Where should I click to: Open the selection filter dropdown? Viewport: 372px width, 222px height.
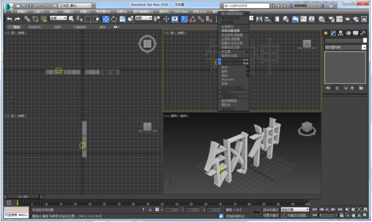(58, 18)
